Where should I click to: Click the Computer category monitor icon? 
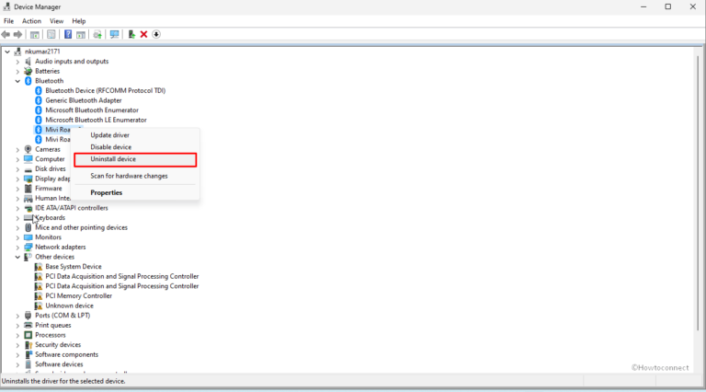tap(28, 159)
